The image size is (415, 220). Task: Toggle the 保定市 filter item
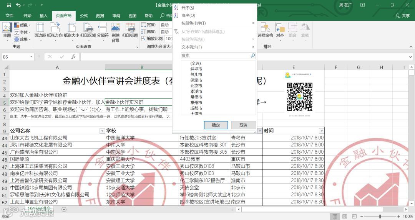pos(196,80)
